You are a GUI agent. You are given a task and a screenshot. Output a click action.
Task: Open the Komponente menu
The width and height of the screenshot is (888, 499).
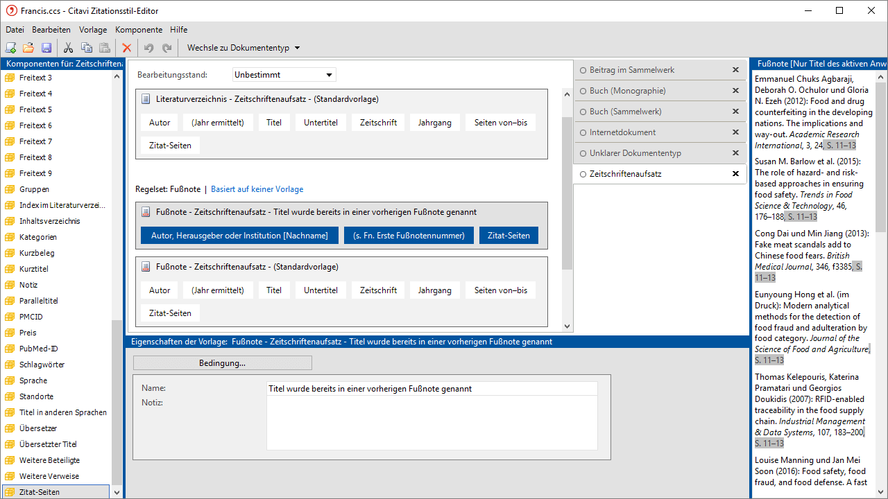[x=139, y=30]
